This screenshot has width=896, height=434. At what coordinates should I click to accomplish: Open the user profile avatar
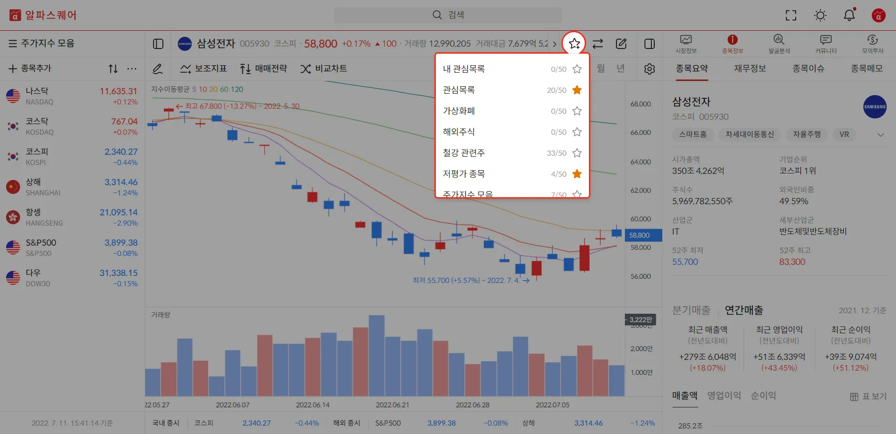(x=879, y=15)
